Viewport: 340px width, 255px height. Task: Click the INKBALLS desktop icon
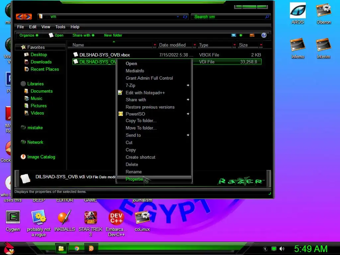[64, 221]
